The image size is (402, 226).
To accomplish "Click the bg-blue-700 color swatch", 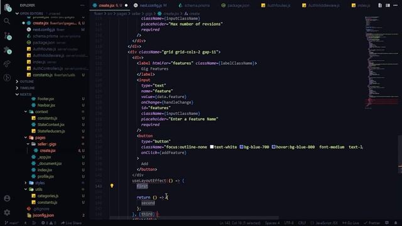I will [x=241, y=147].
